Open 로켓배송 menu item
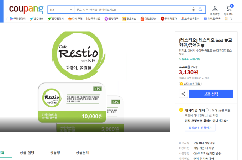Screen dimensions: 242x160 (x=37, y=18)
